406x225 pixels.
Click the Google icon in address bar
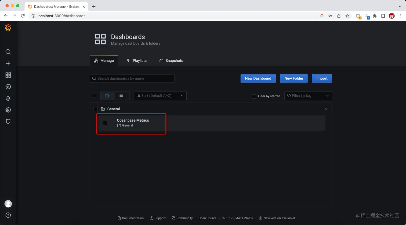pos(322,16)
